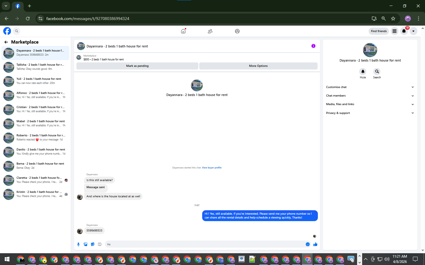425x265 pixels.
Task: Open Kristin's conversation
Action: coord(35,194)
